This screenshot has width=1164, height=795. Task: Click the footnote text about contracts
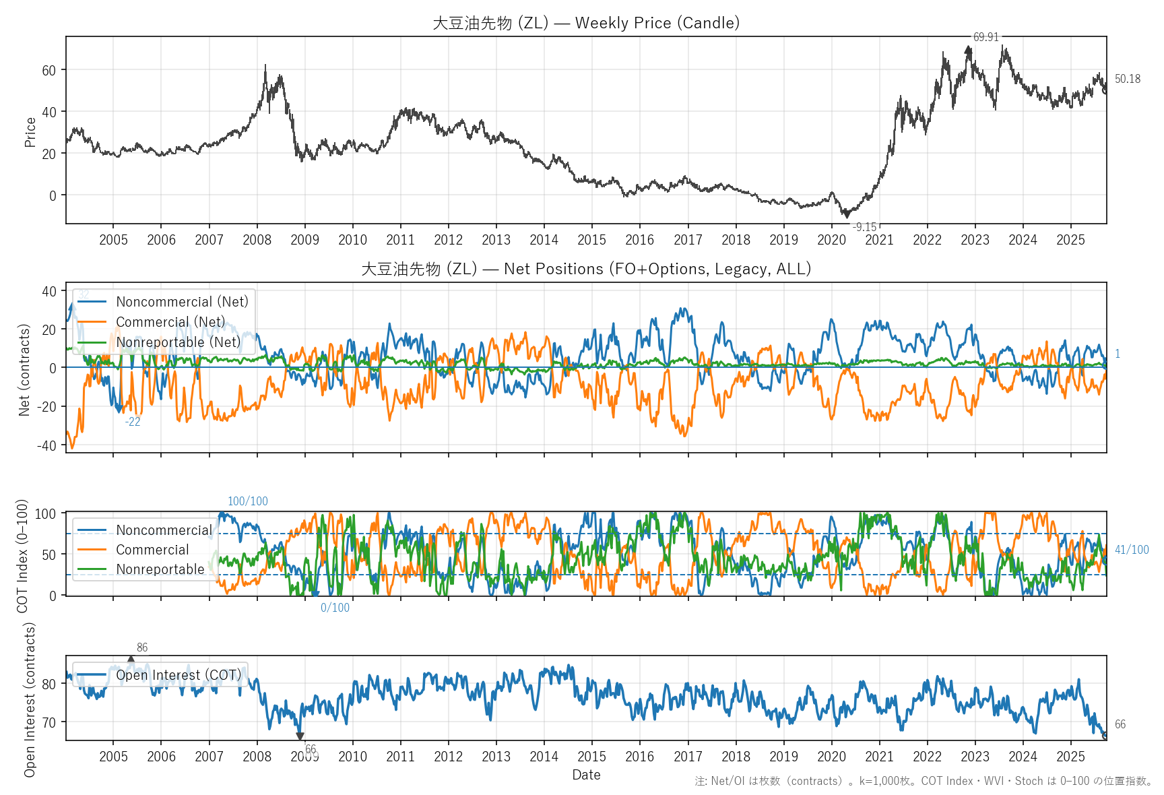(924, 782)
